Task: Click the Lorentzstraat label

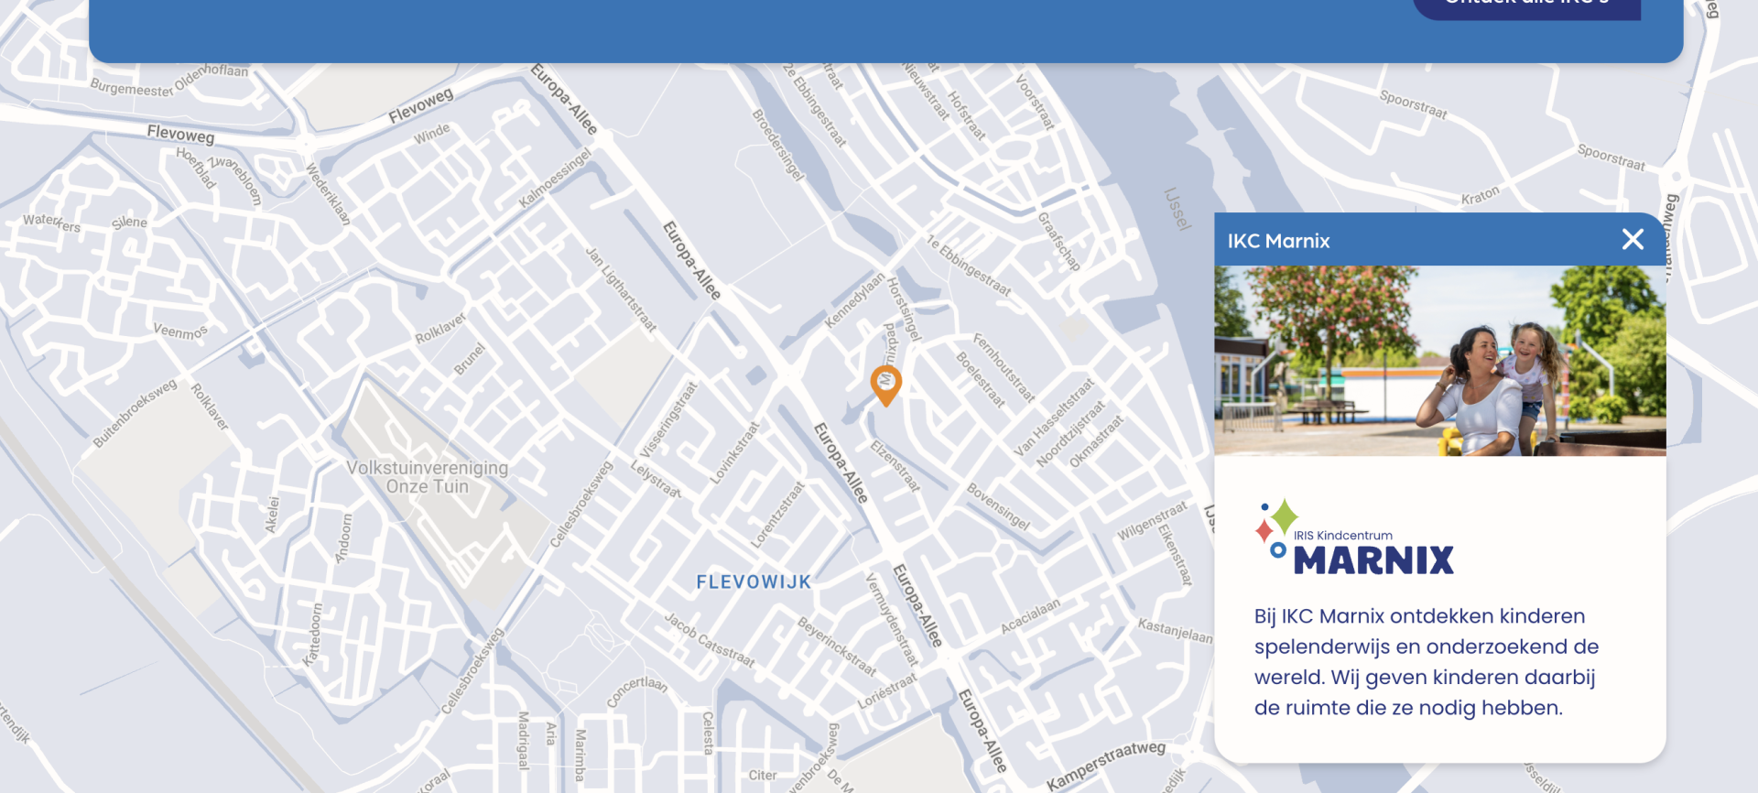Action: pyautogui.click(x=777, y=515)
